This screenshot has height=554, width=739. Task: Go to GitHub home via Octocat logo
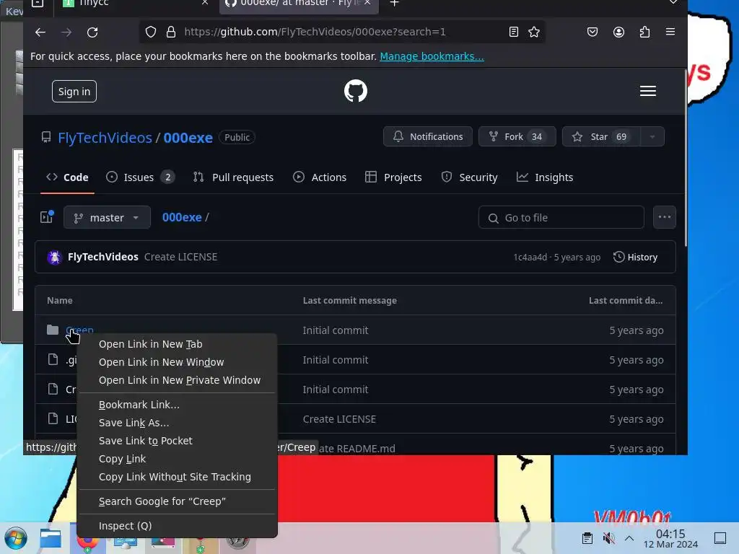tap(355, 91)
